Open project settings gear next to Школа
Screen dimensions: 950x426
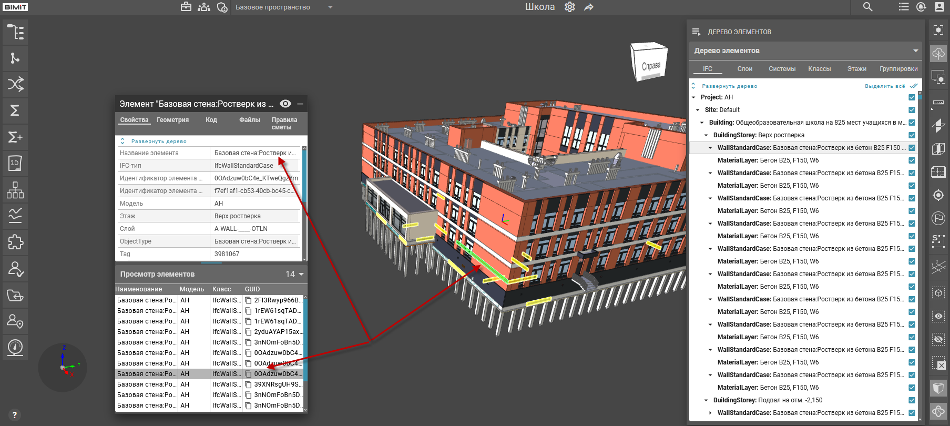[x=570, y=7]
